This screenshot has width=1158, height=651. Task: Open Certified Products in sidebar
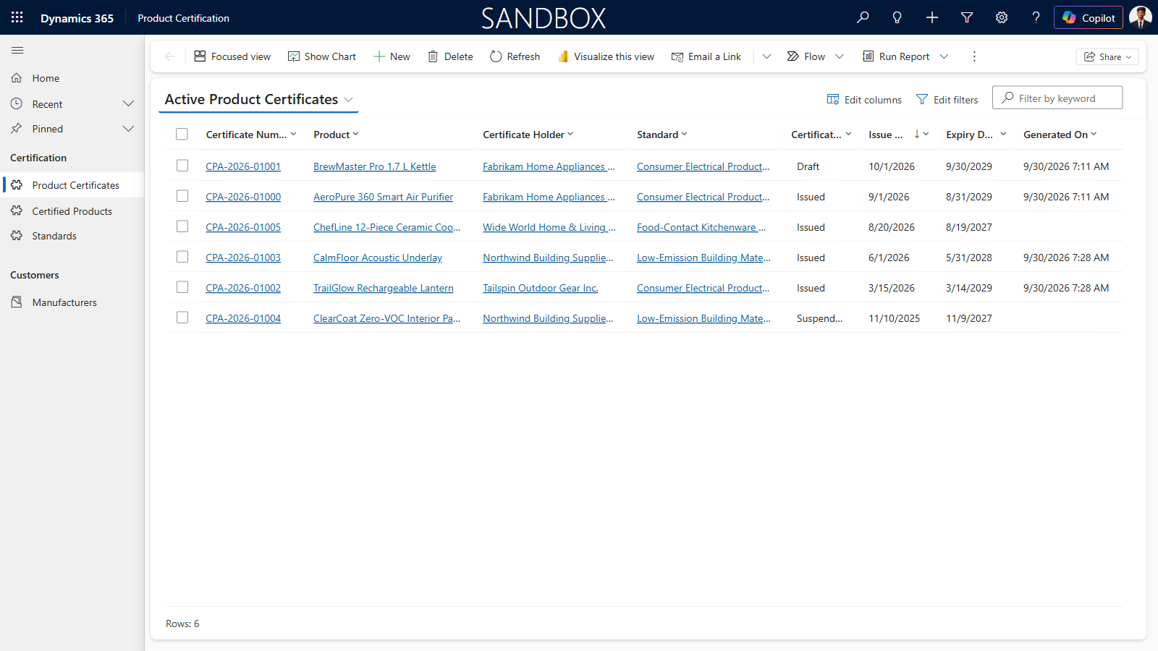72,211
